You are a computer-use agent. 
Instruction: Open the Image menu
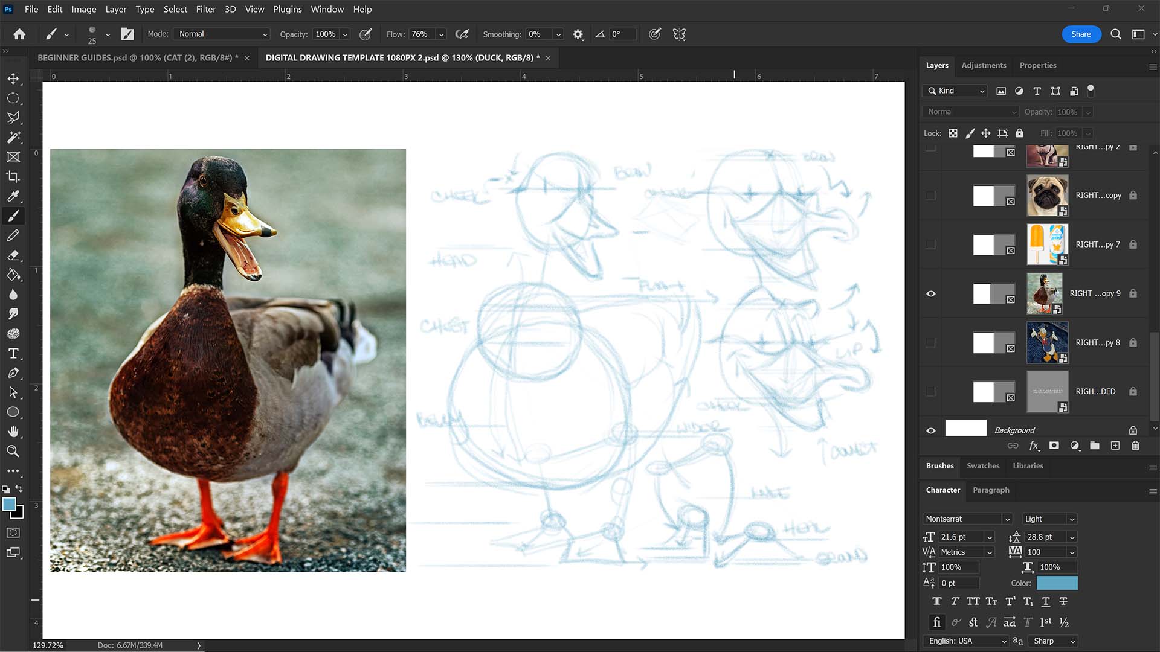click(83, 9)
